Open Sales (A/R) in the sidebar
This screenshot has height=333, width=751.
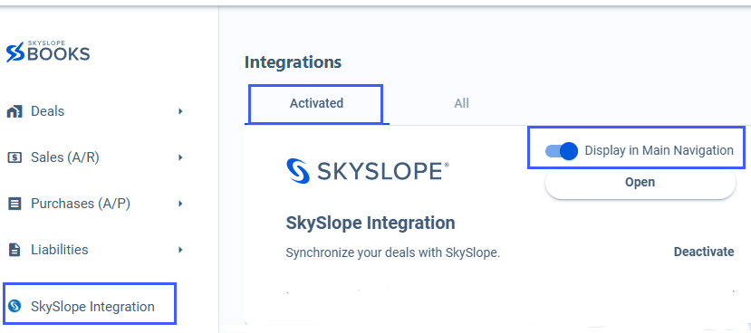click(65, 157)
